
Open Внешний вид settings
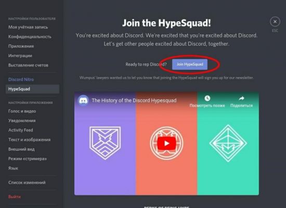pos(21,149)
